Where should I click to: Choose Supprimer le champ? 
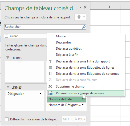pos(86,86)
